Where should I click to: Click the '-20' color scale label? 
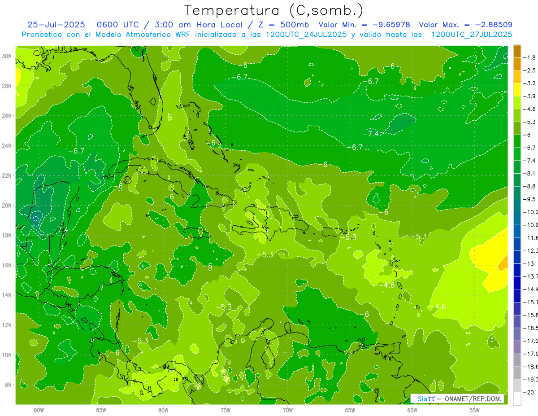(528, 392)
